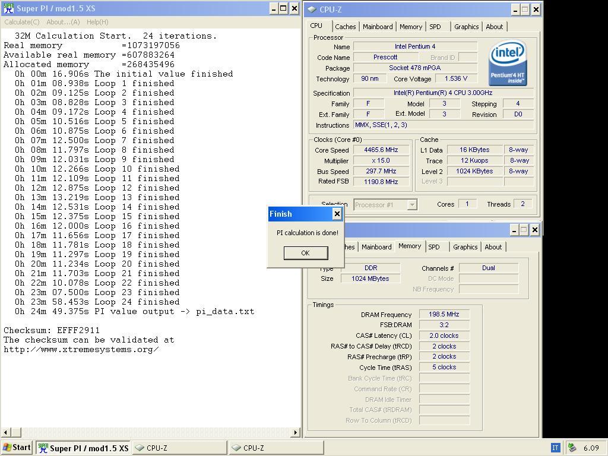Click the Bus Speed value 297.7 MHz
The image size is (608, 456).
tap(381, 171)
